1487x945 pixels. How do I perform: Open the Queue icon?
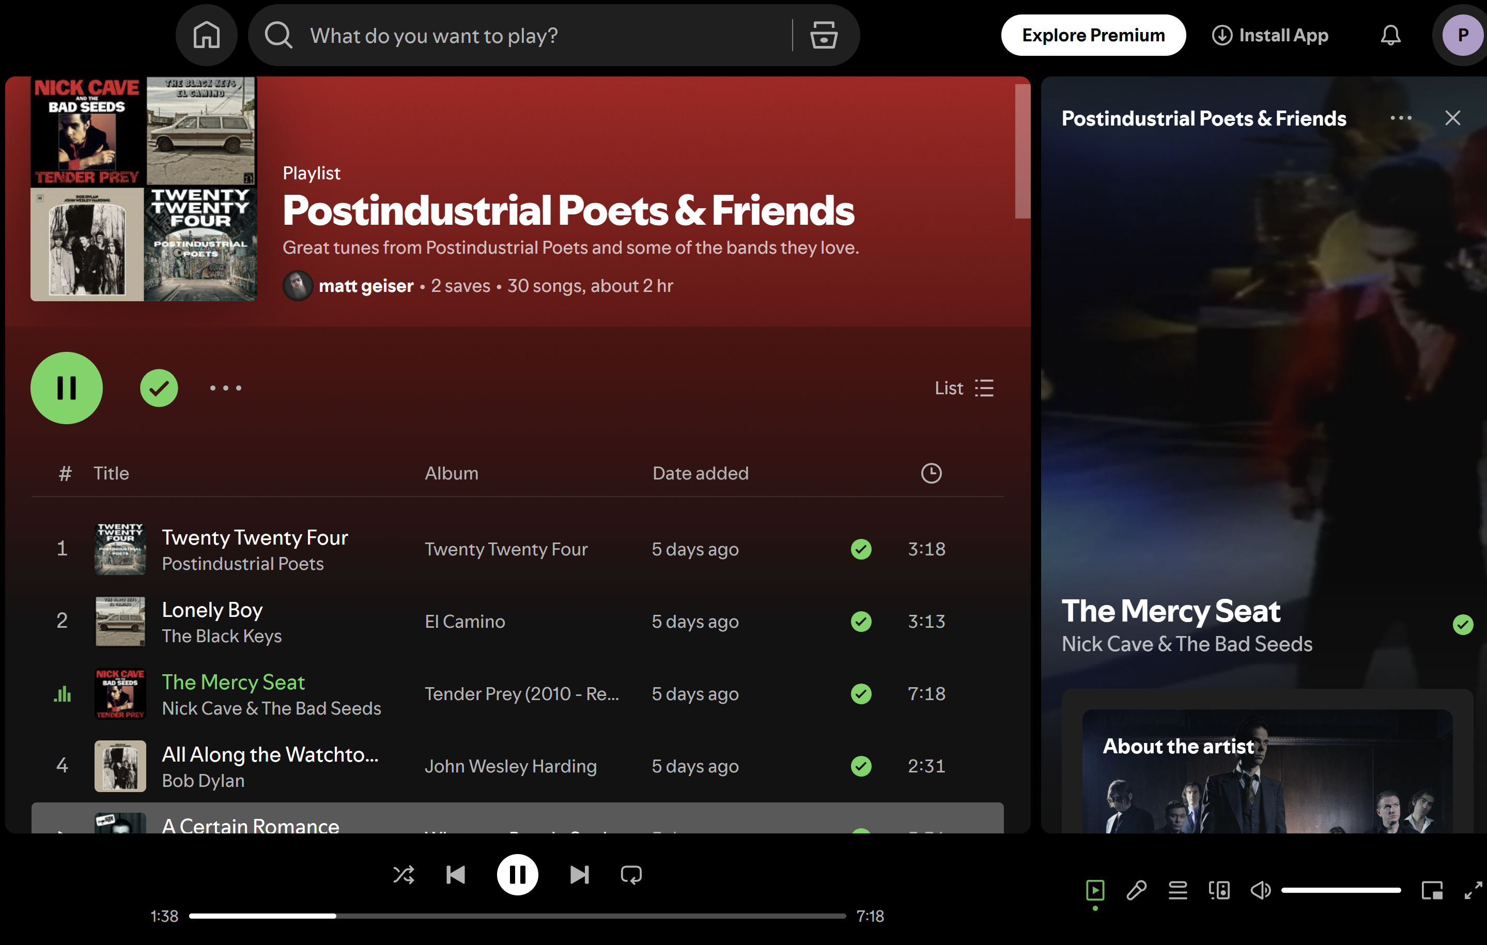tap(1178, 890)
